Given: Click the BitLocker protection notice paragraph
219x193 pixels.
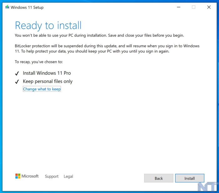Looking at the screenshot, I should click(x=107, y=49).
